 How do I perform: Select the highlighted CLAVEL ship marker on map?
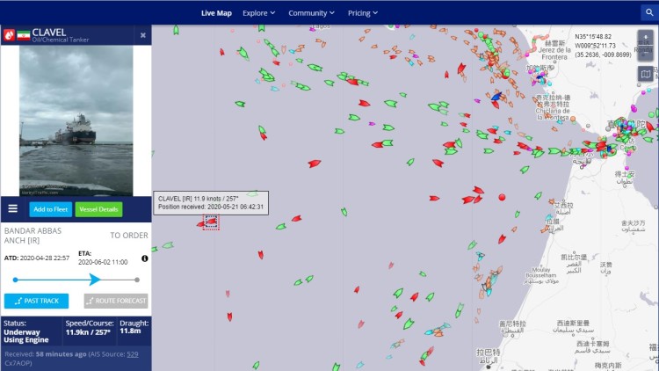click(x=211, y=222)
